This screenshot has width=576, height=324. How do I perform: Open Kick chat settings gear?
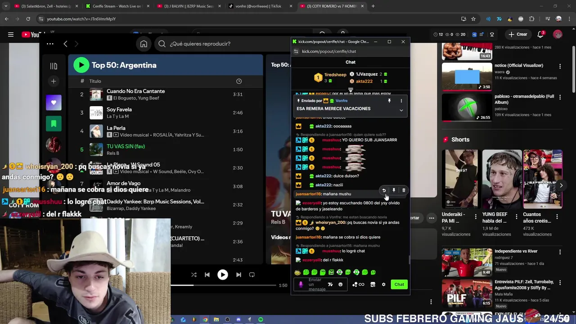(x=383, y=284)
